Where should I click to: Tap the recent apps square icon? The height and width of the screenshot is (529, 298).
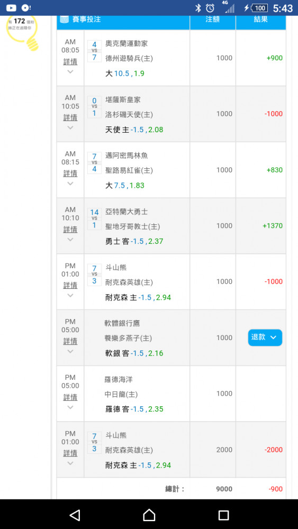(x=223, y=515)
